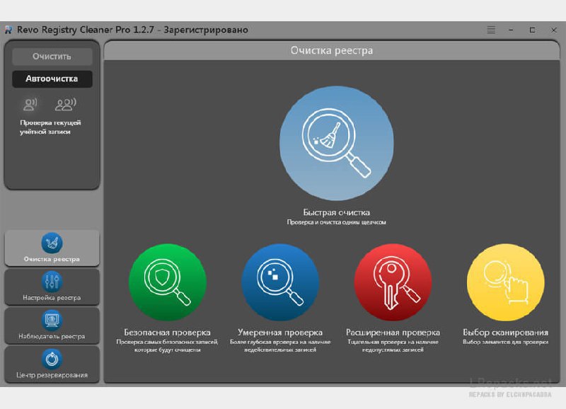Open the hamburger menu in title bar

coord(492,30)
